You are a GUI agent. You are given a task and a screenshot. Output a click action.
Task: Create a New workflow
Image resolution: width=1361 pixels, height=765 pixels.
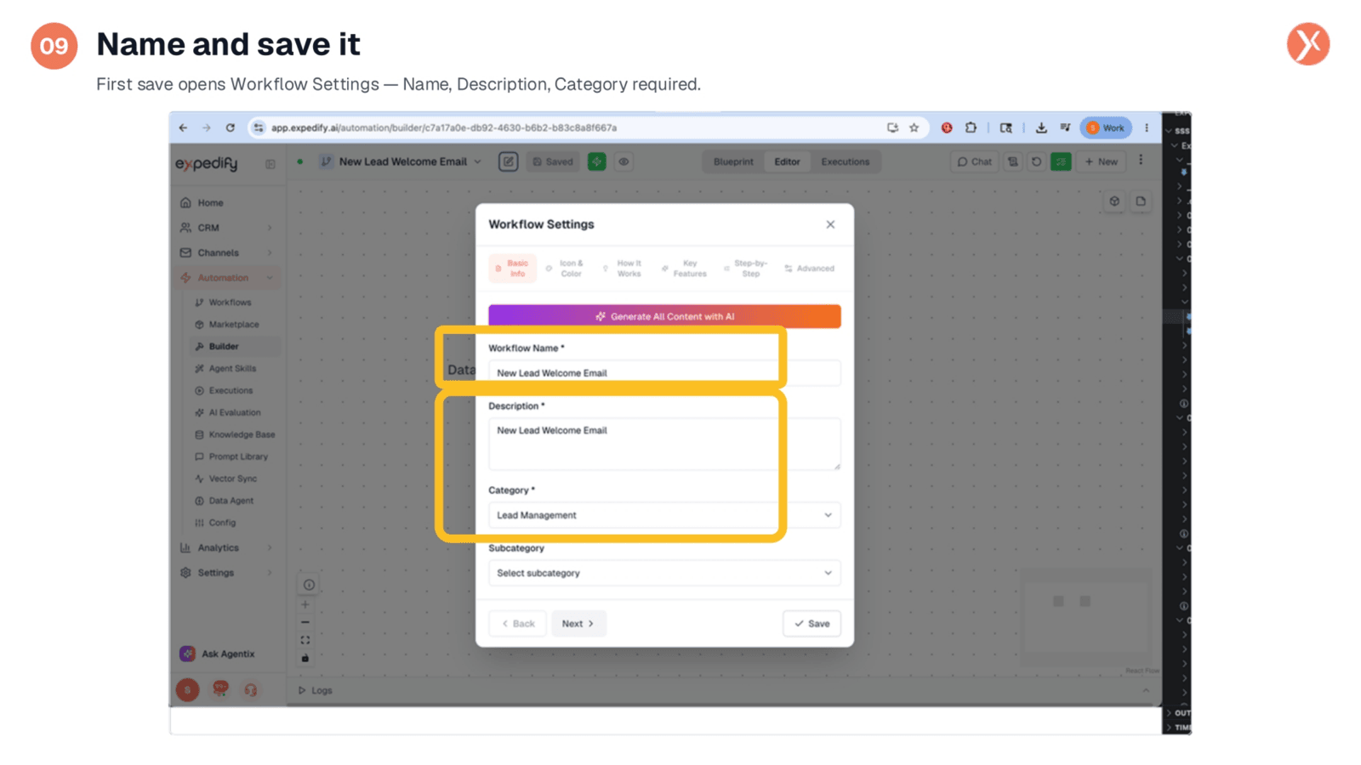click(x=1102, y=161)
